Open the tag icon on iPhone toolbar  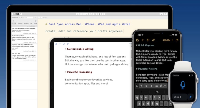[153, 40]
